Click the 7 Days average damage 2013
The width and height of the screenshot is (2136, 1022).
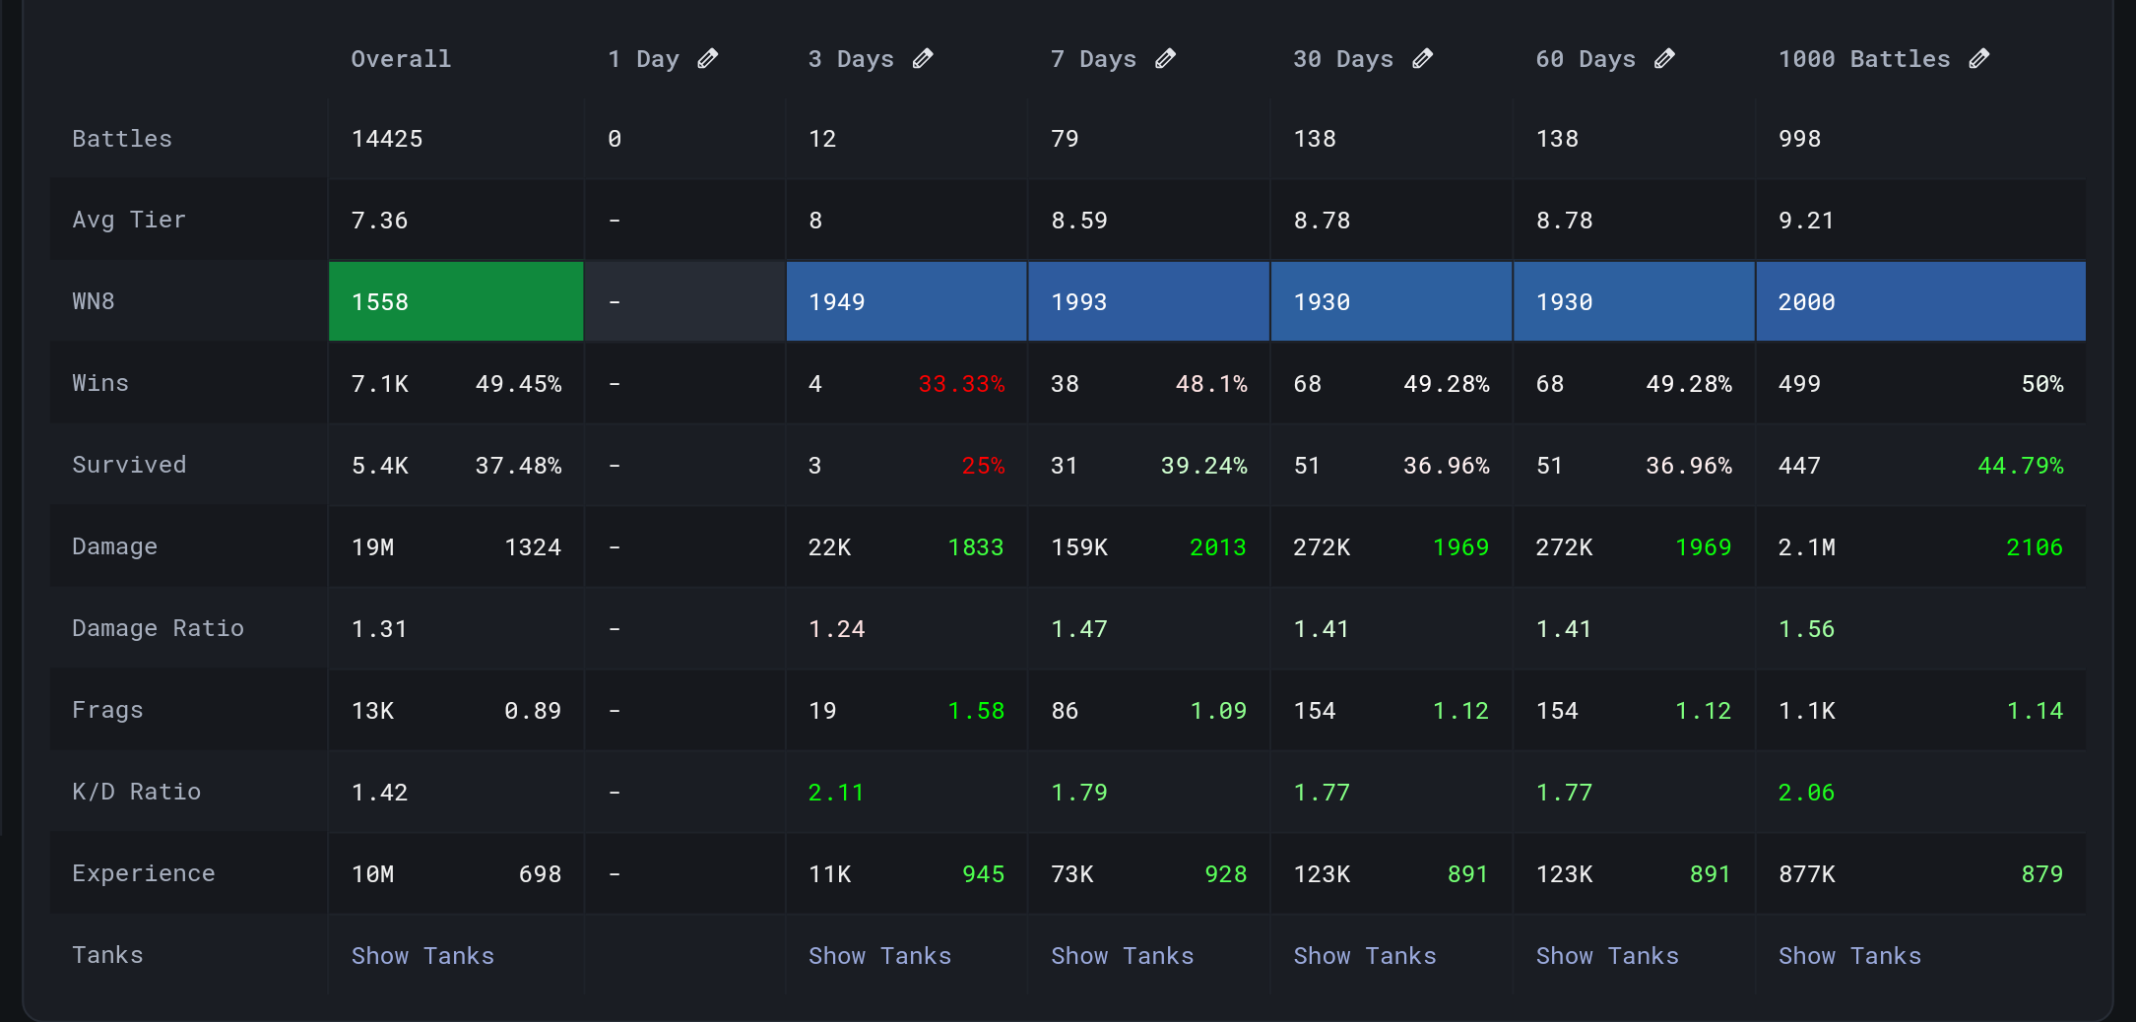tap(1218, 547)
